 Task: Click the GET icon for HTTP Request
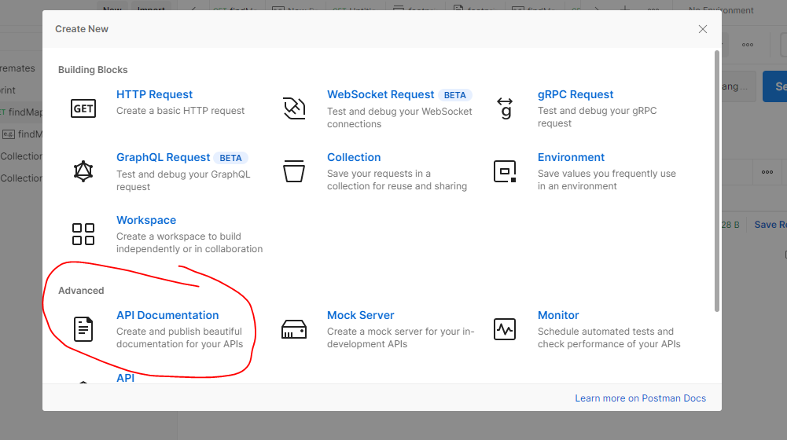click(83, 108)
